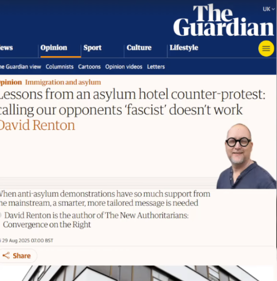This screenshot has width=277, height=281.
Task: Open David Renton's author page
Action: tap(37, 125)
